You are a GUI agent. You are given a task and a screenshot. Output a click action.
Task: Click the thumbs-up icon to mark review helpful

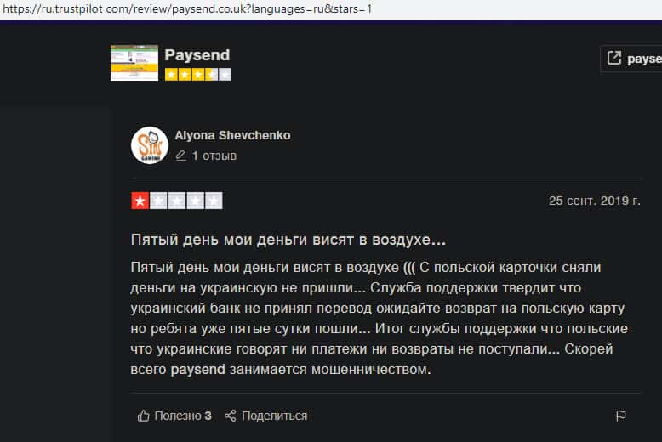tap(143, 416)
